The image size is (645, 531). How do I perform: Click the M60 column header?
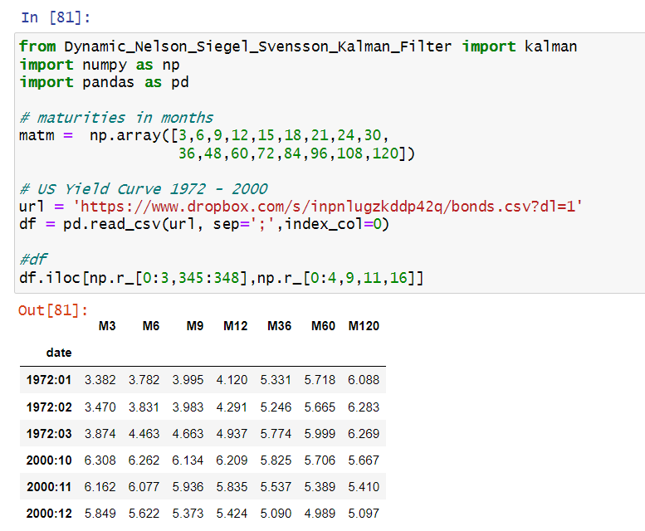(323, 326)
